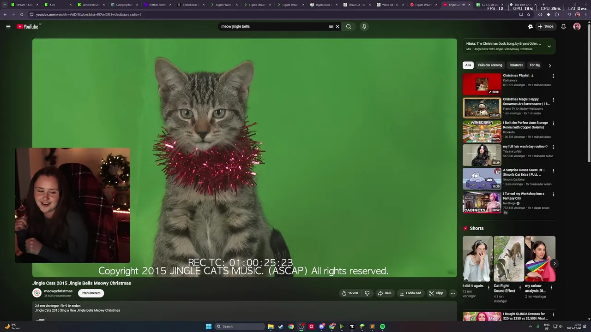591x332 pixels.
Task: Select the För dig filter chip
Action: point(535,65)
